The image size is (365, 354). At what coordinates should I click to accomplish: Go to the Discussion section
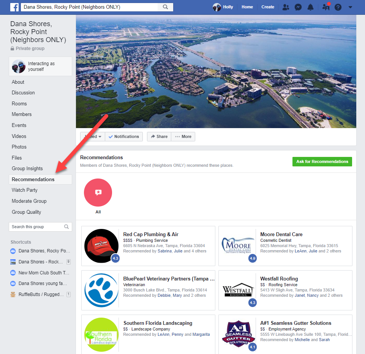(x=23, y=93)
